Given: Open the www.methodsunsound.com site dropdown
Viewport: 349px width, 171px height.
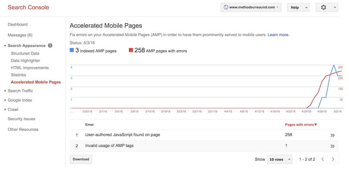Looking at the screenshot, I should (251, 7).
